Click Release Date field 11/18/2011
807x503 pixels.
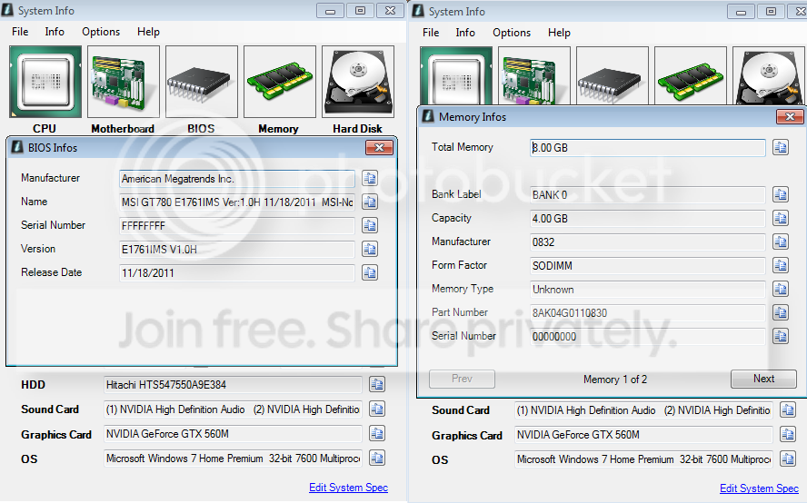tap(237, 273)
